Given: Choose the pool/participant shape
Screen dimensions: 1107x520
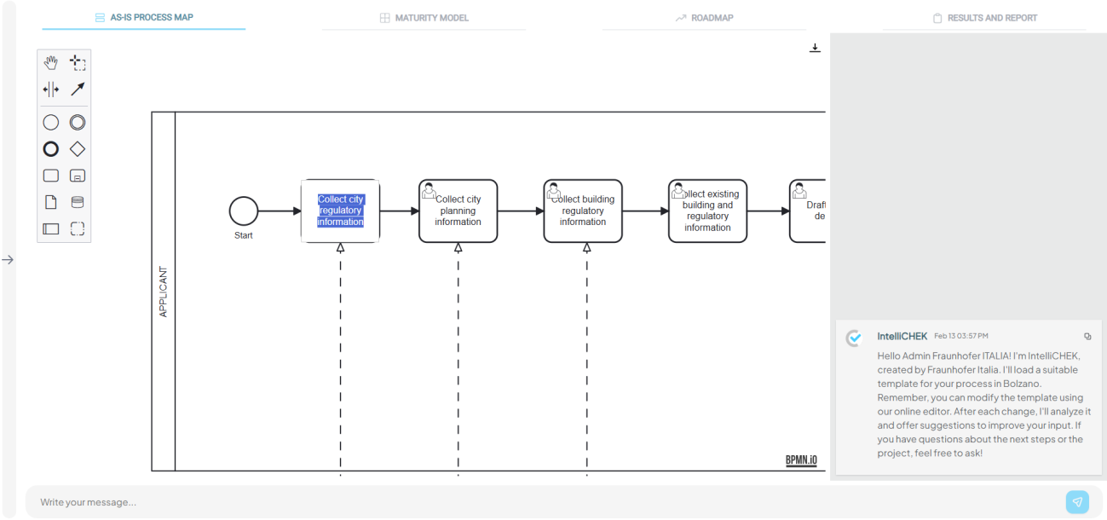Looking at the screenshot, I should [51, 228].
